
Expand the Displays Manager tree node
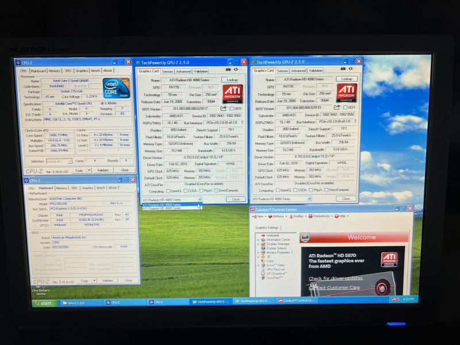tap(258, 244)
